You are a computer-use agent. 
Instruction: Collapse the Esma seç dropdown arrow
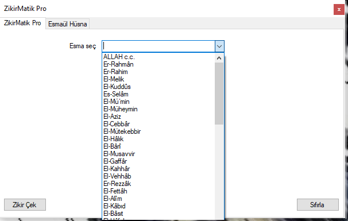pyautogui.click(x=219, y=46)
